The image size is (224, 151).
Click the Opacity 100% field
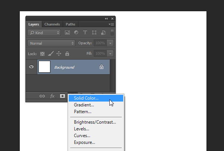100,43
